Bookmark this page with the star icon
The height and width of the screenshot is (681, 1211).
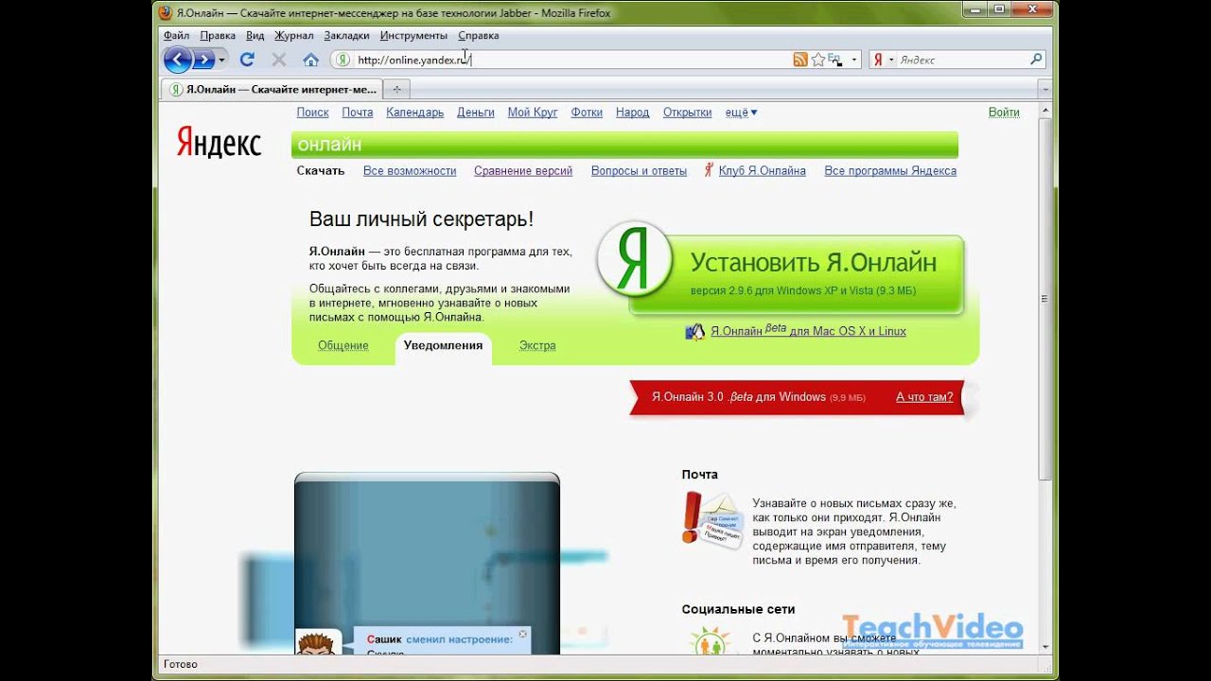coord(818,60)
